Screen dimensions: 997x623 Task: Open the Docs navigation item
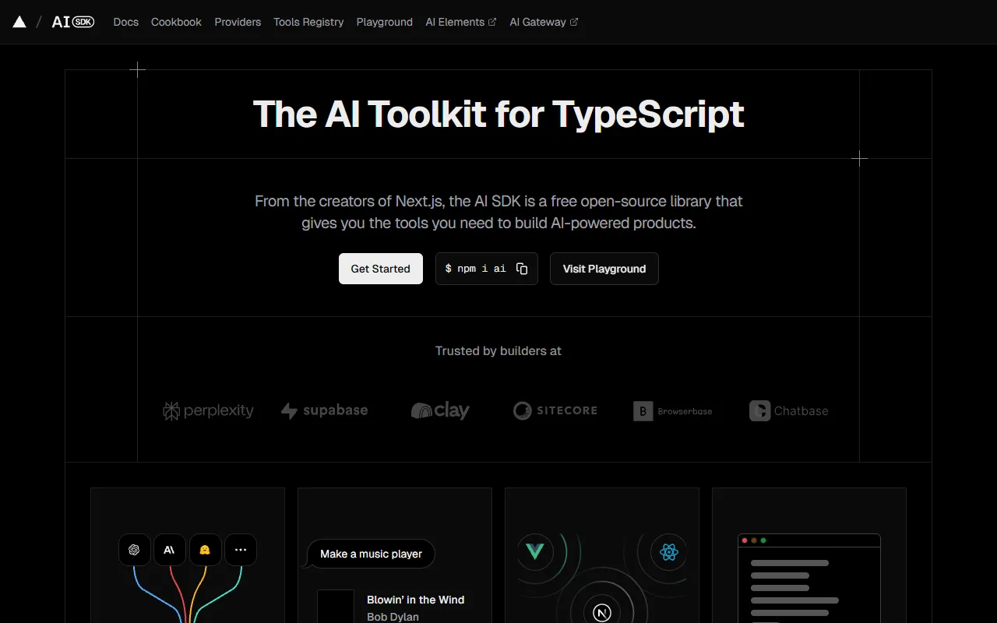(x=125, y=22)
